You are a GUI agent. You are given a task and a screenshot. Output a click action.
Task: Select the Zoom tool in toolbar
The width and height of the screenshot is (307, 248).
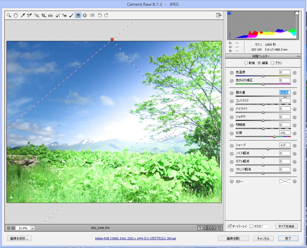(9, 15)
